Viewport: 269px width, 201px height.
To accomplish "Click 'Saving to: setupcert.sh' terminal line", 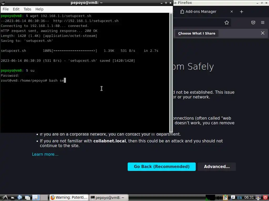I will pos(27,41).
